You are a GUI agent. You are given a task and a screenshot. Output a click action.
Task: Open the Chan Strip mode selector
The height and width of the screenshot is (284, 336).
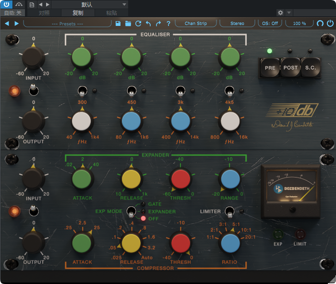point(196,24)
